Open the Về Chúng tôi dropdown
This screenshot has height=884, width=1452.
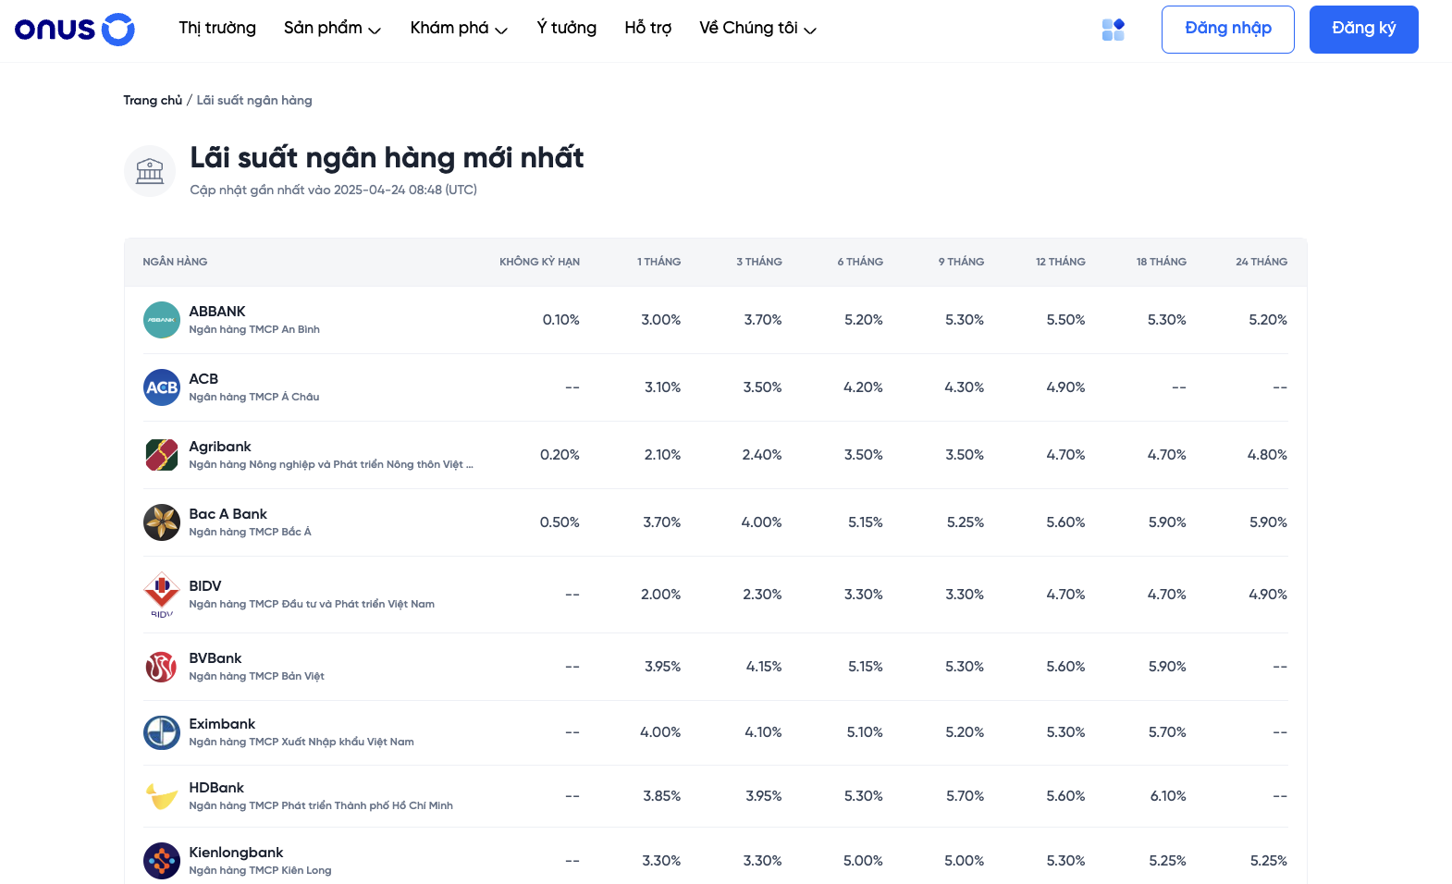[x=757, y=29]
